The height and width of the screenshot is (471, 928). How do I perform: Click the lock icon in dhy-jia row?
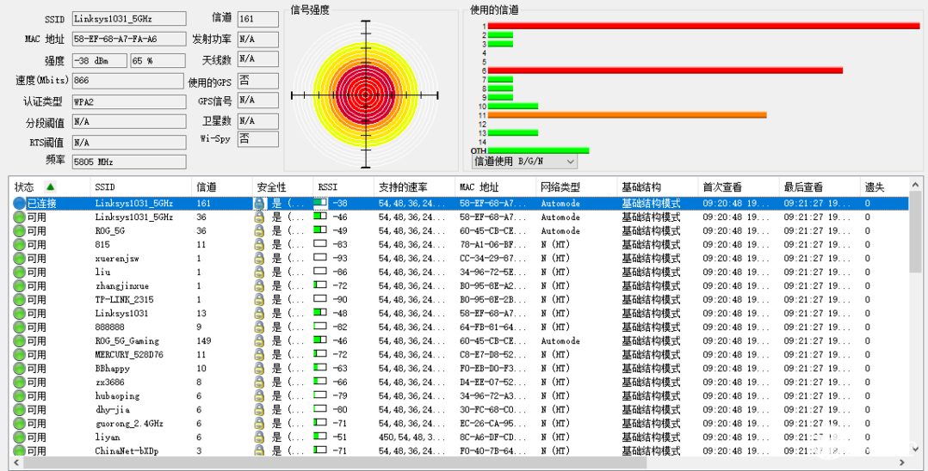tap(259, 409)
